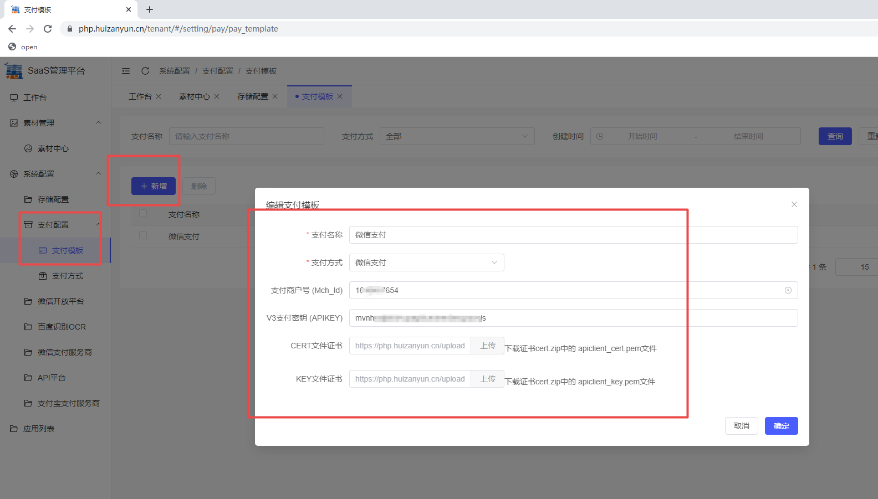Click the 开始时间 date field

(642, 136)
